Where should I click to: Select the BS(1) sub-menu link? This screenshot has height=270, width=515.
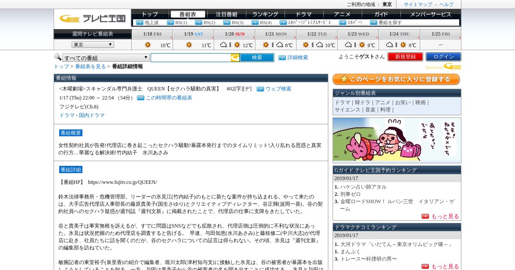(181, 22)
